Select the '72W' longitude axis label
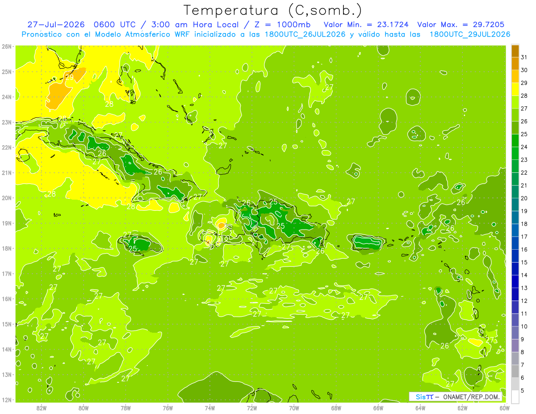This screenshot has height=414, width=536. click(x=252, y=408)
